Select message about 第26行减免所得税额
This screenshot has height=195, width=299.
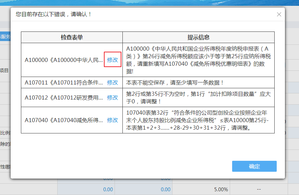click(198, 60)
